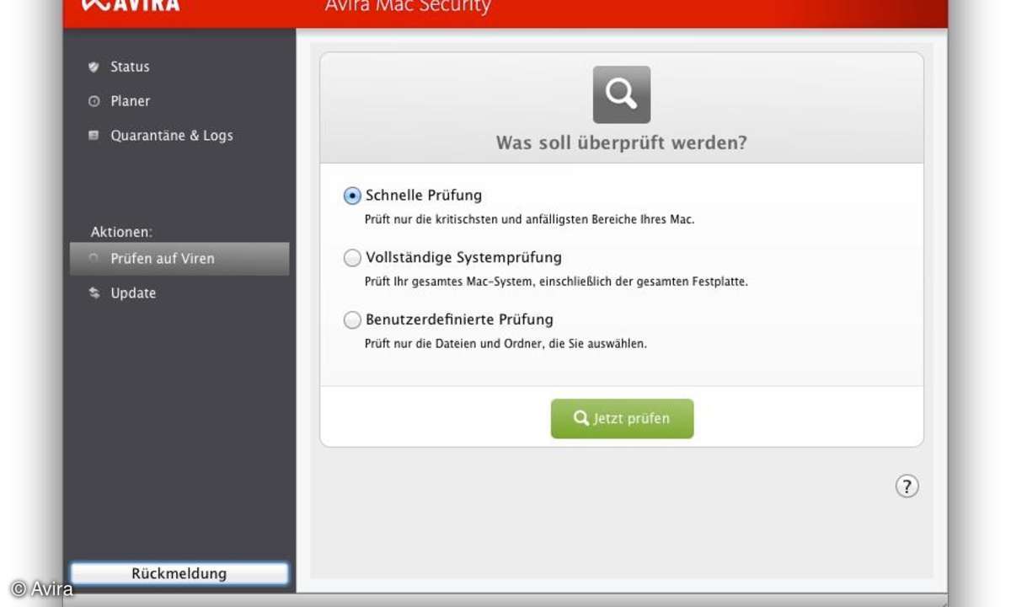This screenshot has height=607, width=1011.
Task: Click the Aktionen sidebar label
Action: pyautogui.click(x=121, y=232)
